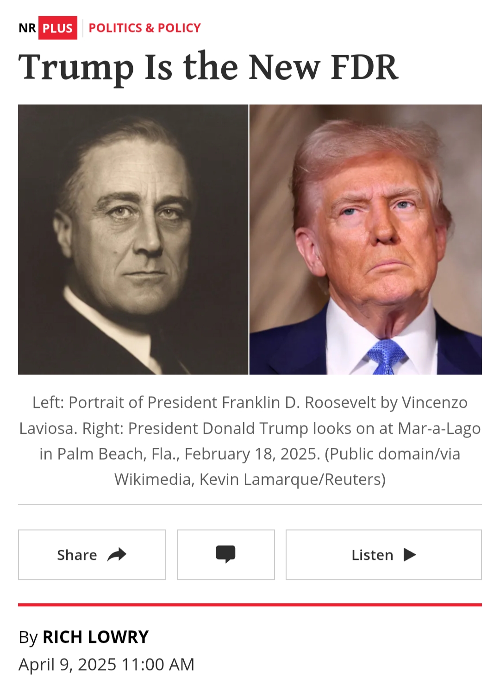Click the share arrow icon
The height and width of the screenshot is (692, 500).
click(117, 554)
